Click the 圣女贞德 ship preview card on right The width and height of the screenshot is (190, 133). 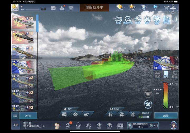[166, 63]
